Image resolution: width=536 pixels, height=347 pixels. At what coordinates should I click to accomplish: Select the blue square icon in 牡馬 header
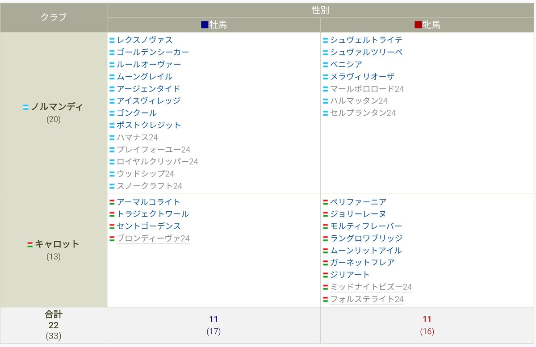(x=205, y=25)
